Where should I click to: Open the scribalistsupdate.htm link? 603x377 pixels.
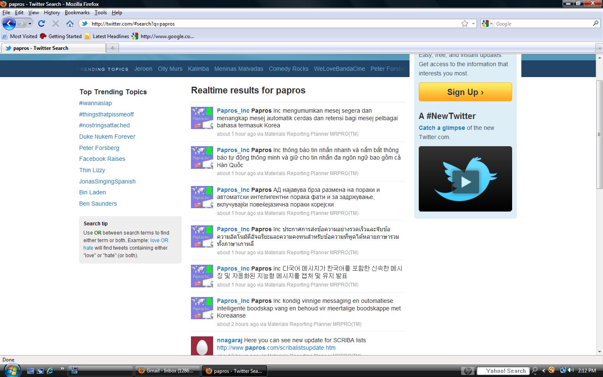pyautogui.click(x=276, y=348)
